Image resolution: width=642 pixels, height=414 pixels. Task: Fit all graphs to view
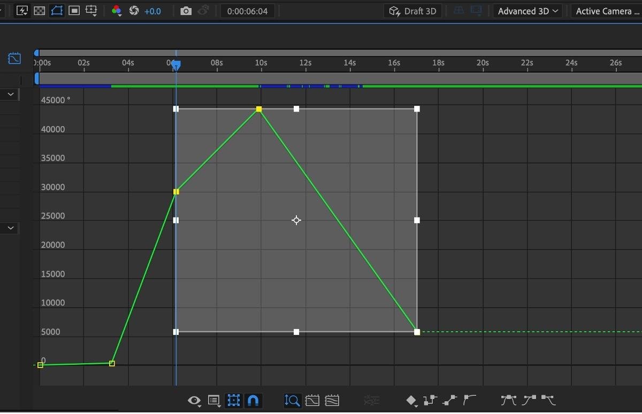coord(332,400)
